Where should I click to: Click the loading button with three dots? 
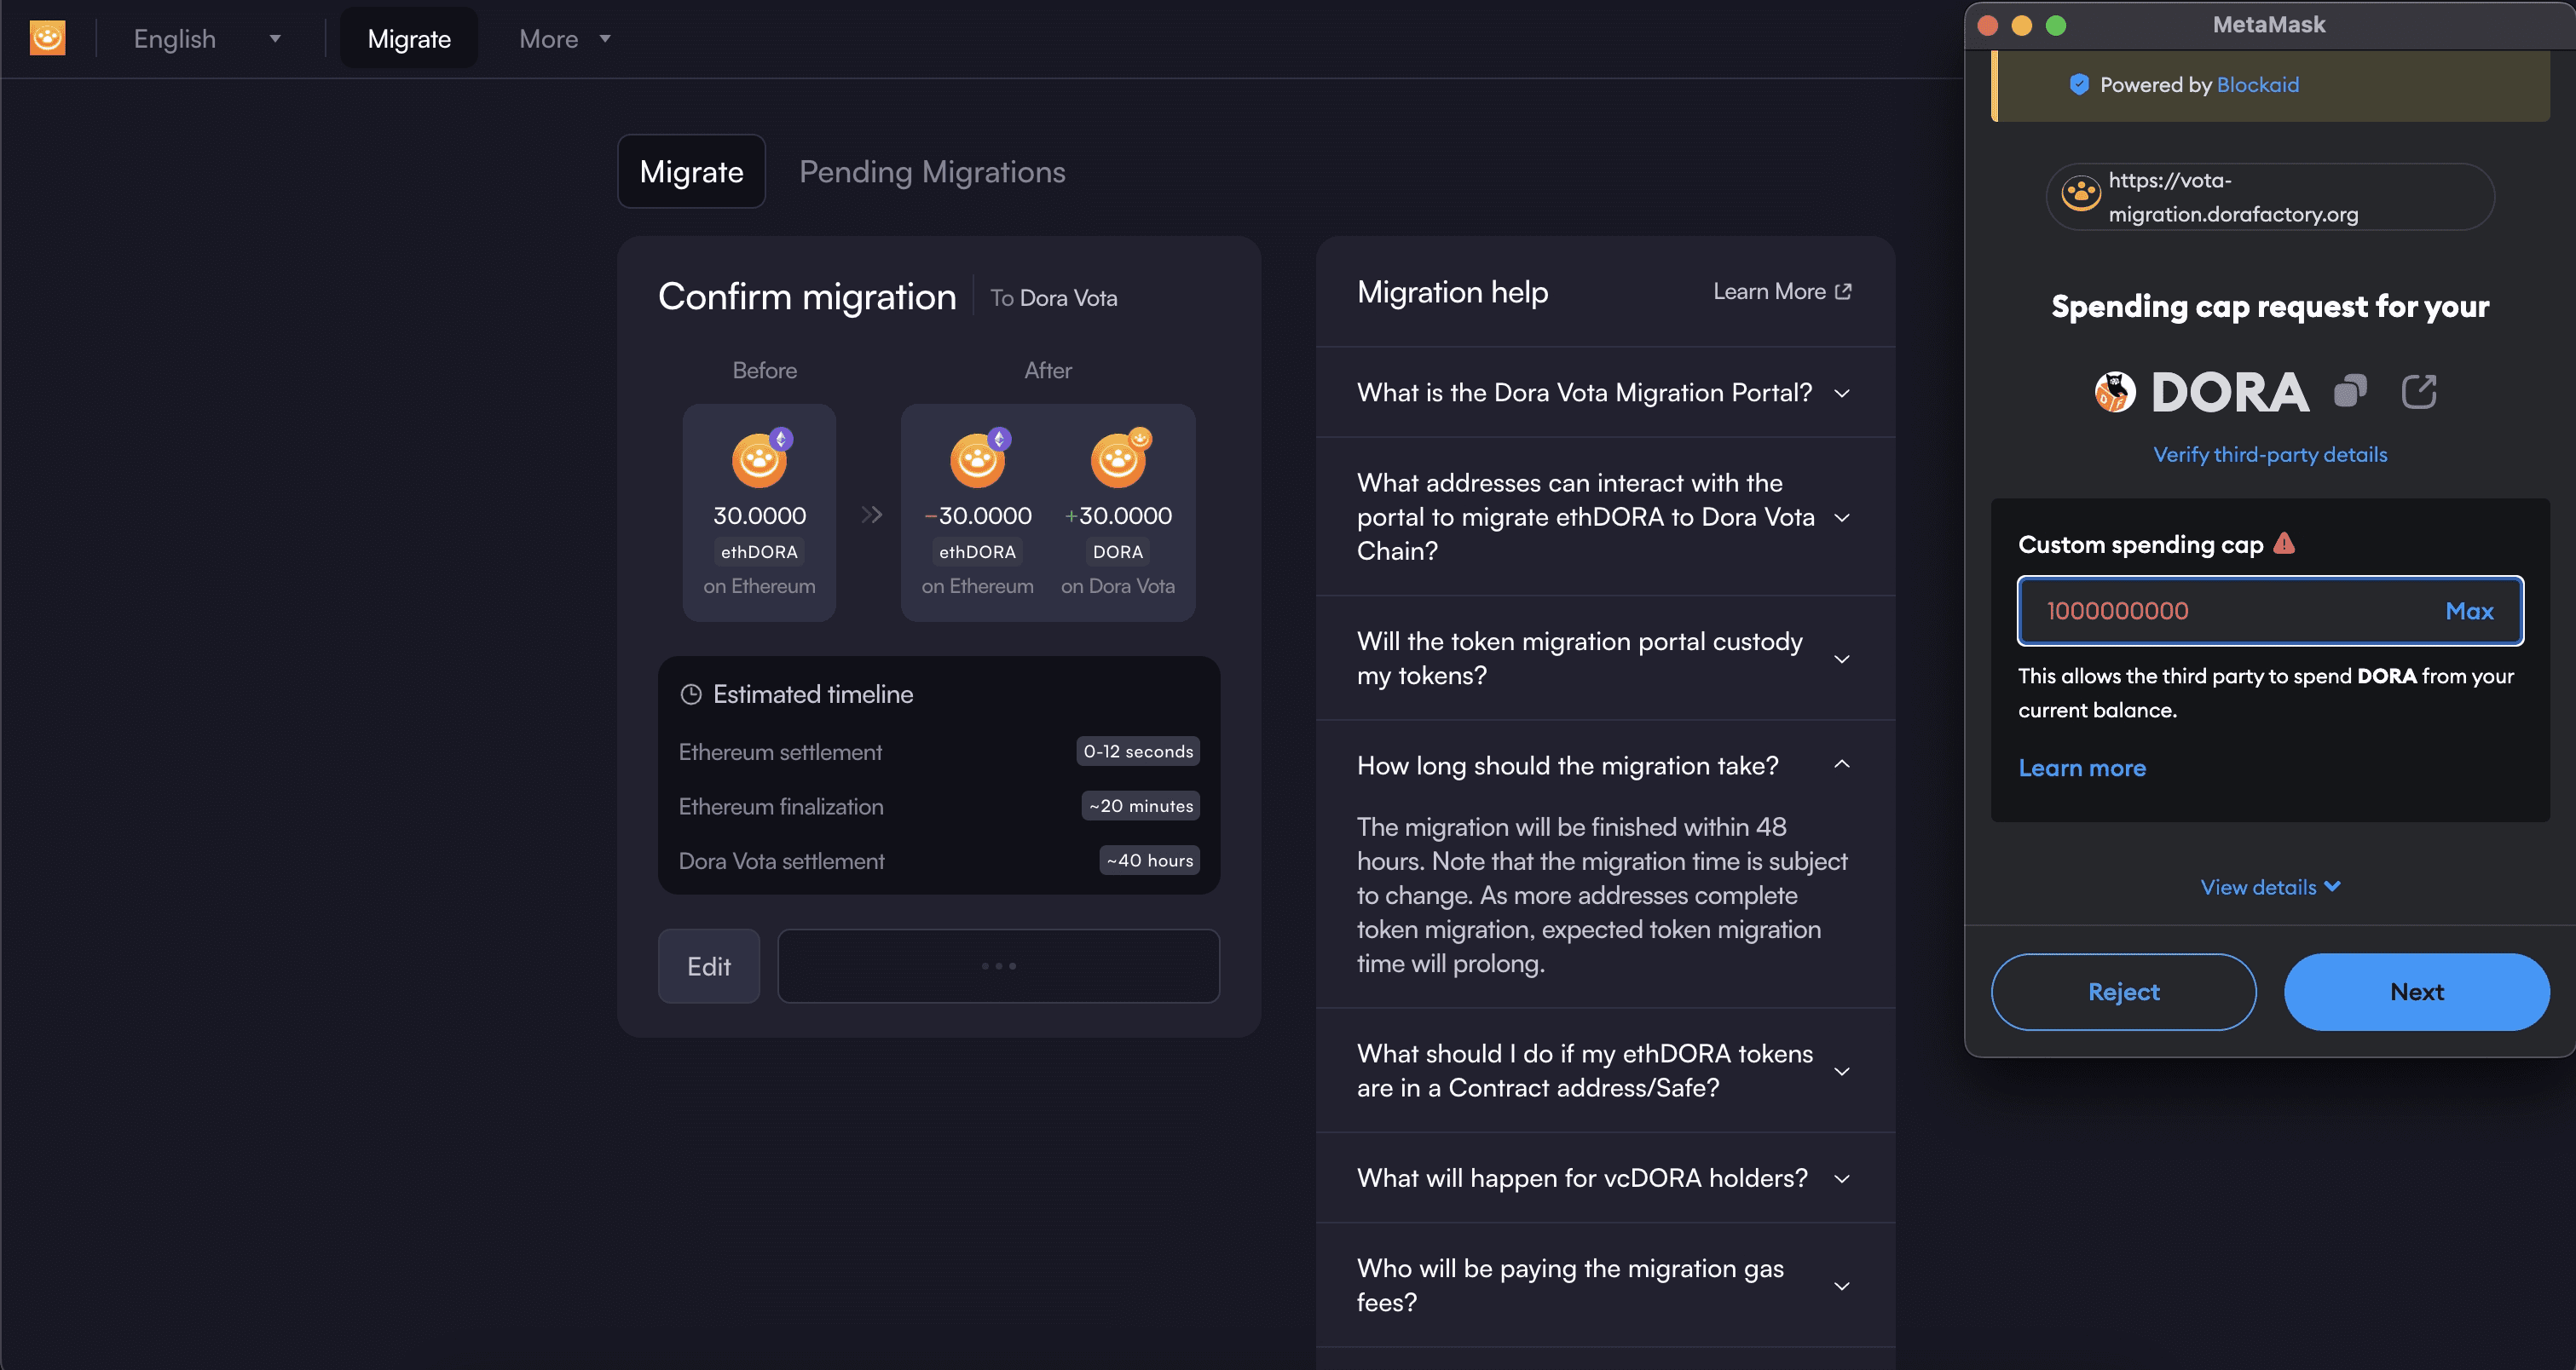pos(999,966)
